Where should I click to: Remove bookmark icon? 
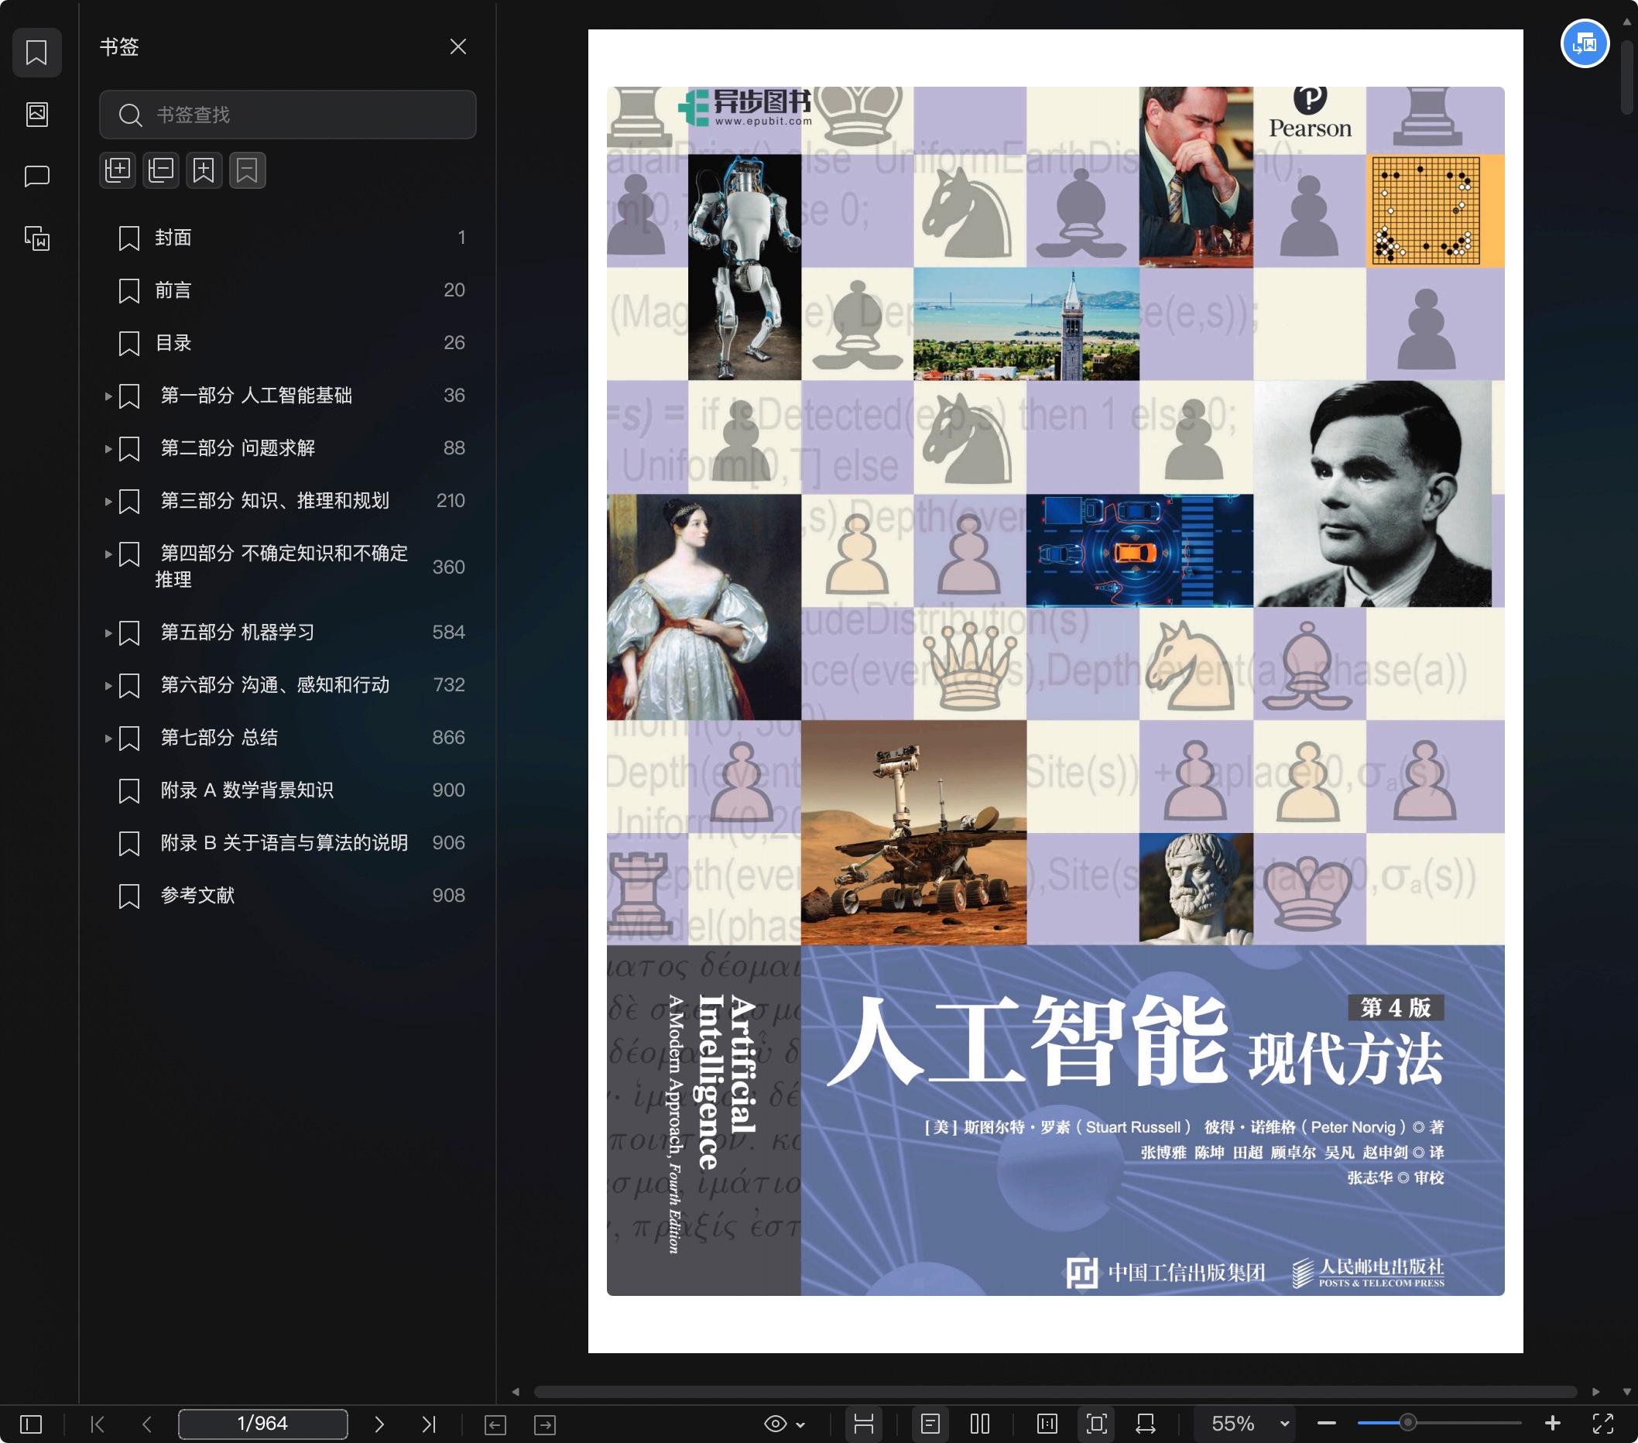point(247,170)
